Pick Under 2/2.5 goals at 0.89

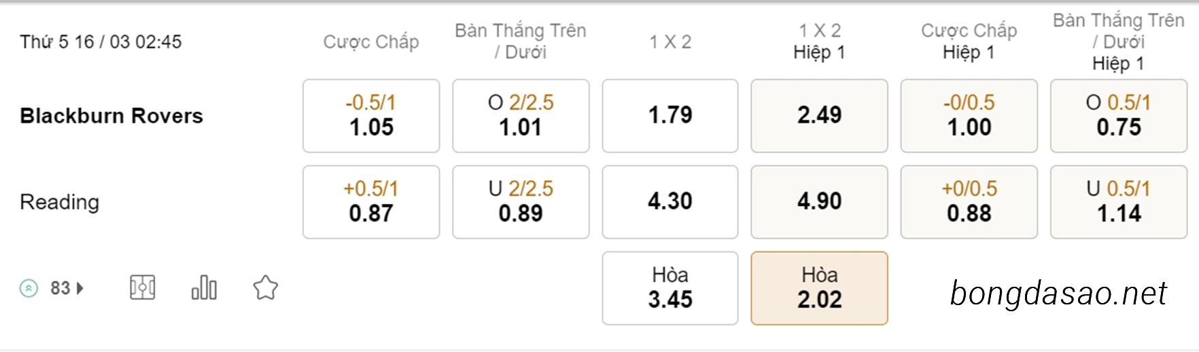[521, 202]
